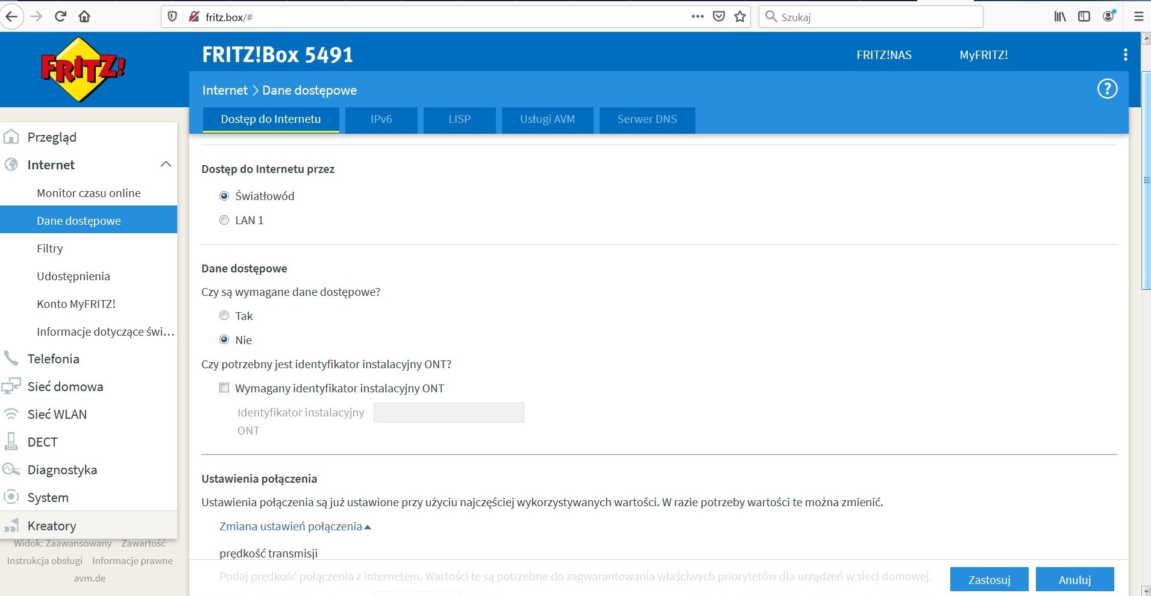Open the three-dot FRITZ!Box menu
Image resolution: width=1151 pixels, height=596 pixels.
click(1125, 55)
